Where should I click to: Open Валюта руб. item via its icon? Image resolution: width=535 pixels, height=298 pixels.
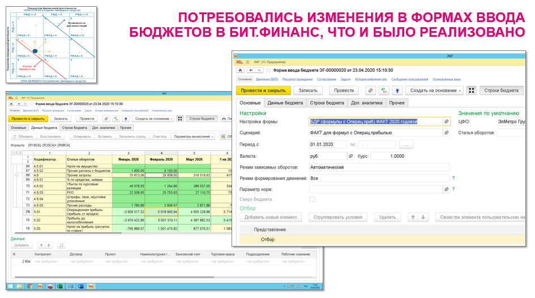pyautogui.click(x=350, y=156)
